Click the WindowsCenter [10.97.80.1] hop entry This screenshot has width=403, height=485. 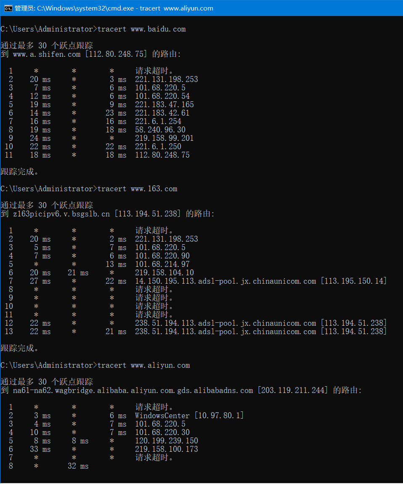click(x=189, y=416)
